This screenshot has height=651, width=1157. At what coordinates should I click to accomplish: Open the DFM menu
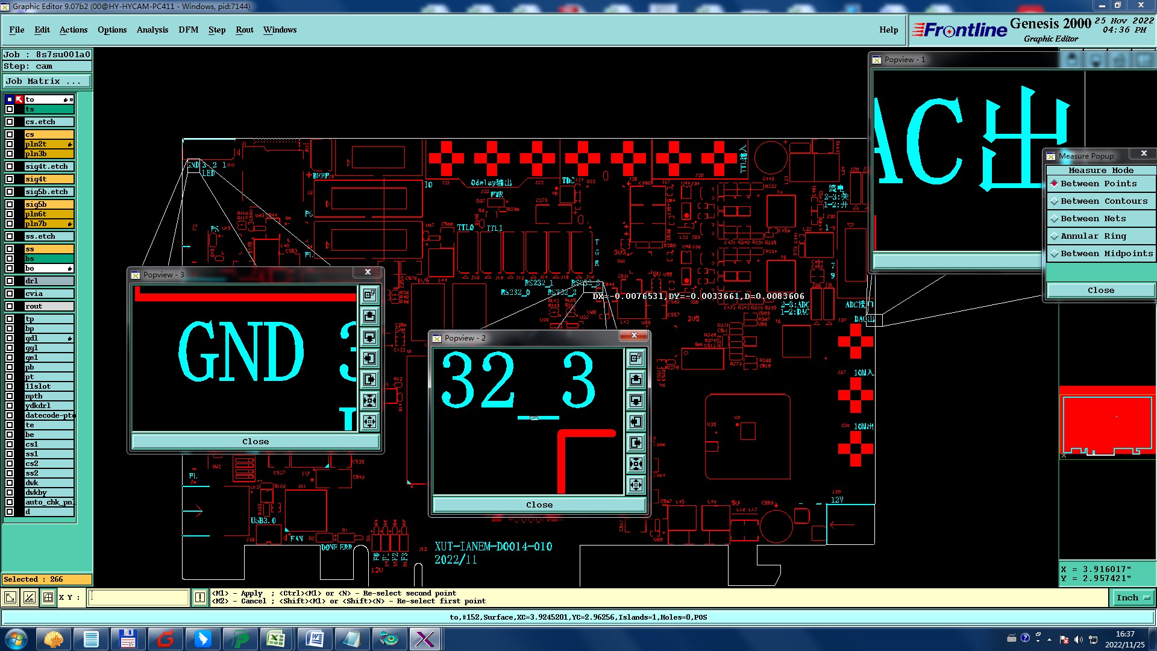pos(188,30)
